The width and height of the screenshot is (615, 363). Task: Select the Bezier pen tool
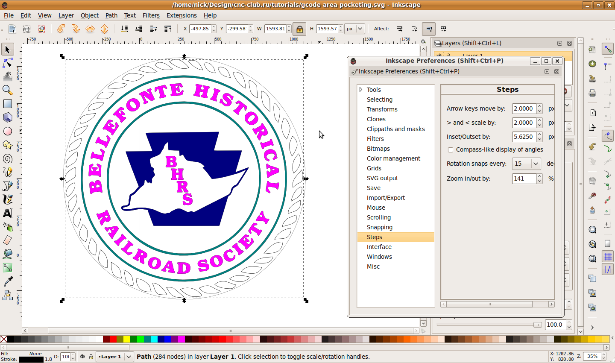tap(7, 186)
